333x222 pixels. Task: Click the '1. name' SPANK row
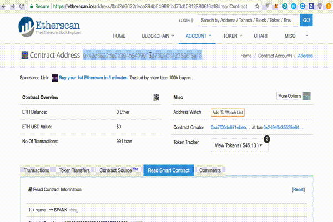(167, 210)
